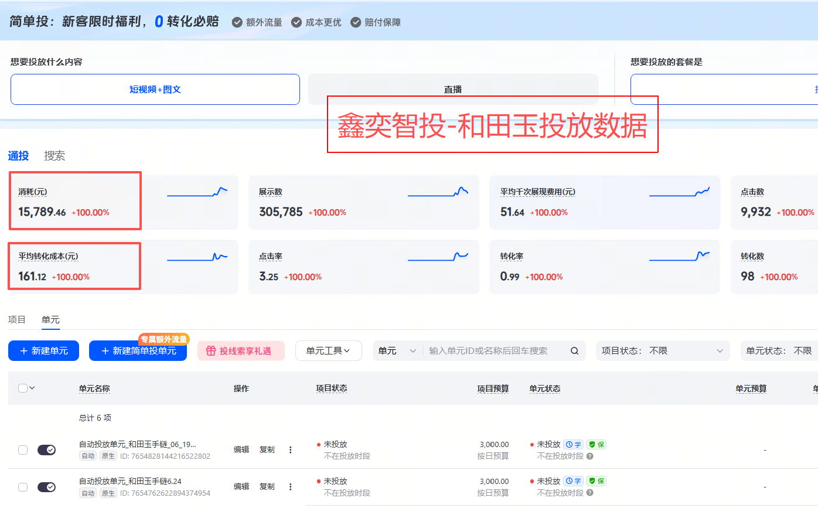
Task: Click the 自动 tag in the 6.24 row
Action: pos(88,493)
